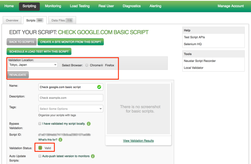Image resolution: width=251 pixels, height=164 pixels.
Task: Open Selenium HQ help link
Action: pyautogui.click(x=193, y=44)
